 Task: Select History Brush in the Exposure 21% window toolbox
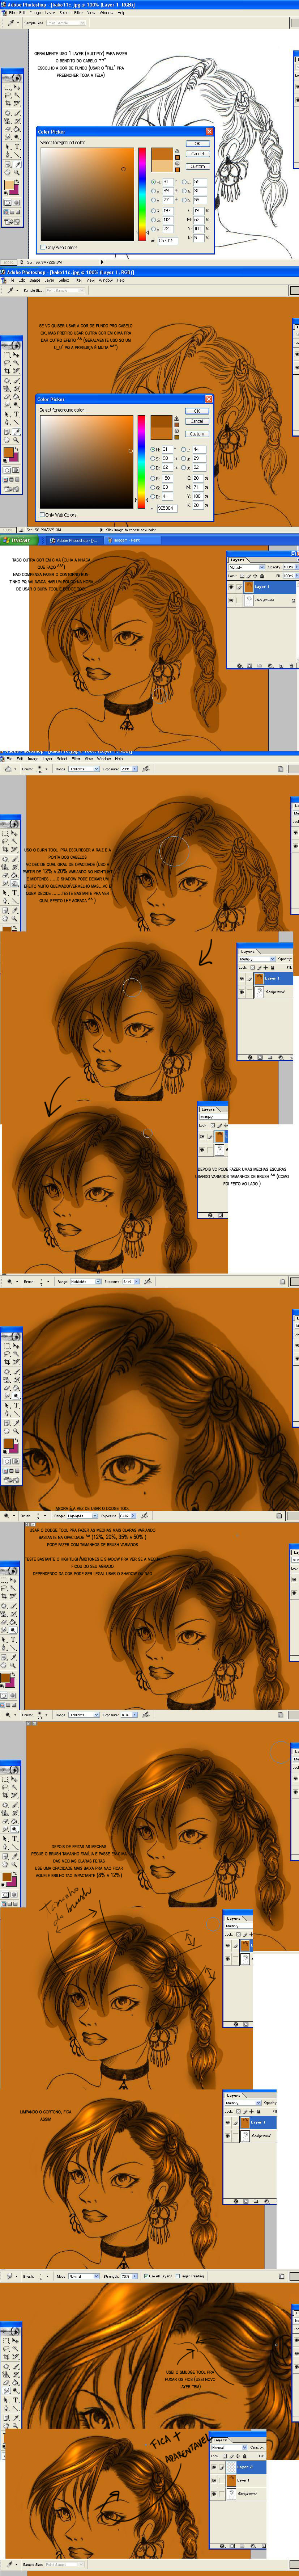[14, 867]
